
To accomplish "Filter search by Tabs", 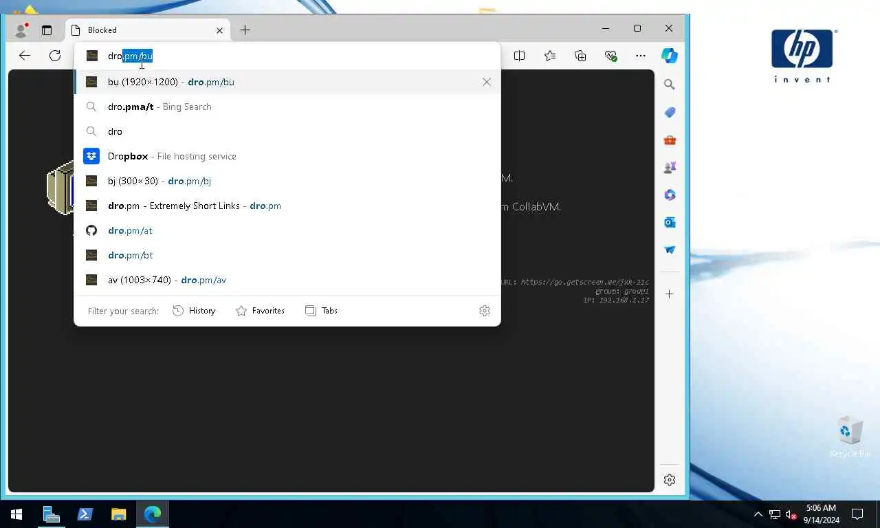I will [x=321, y=311].
